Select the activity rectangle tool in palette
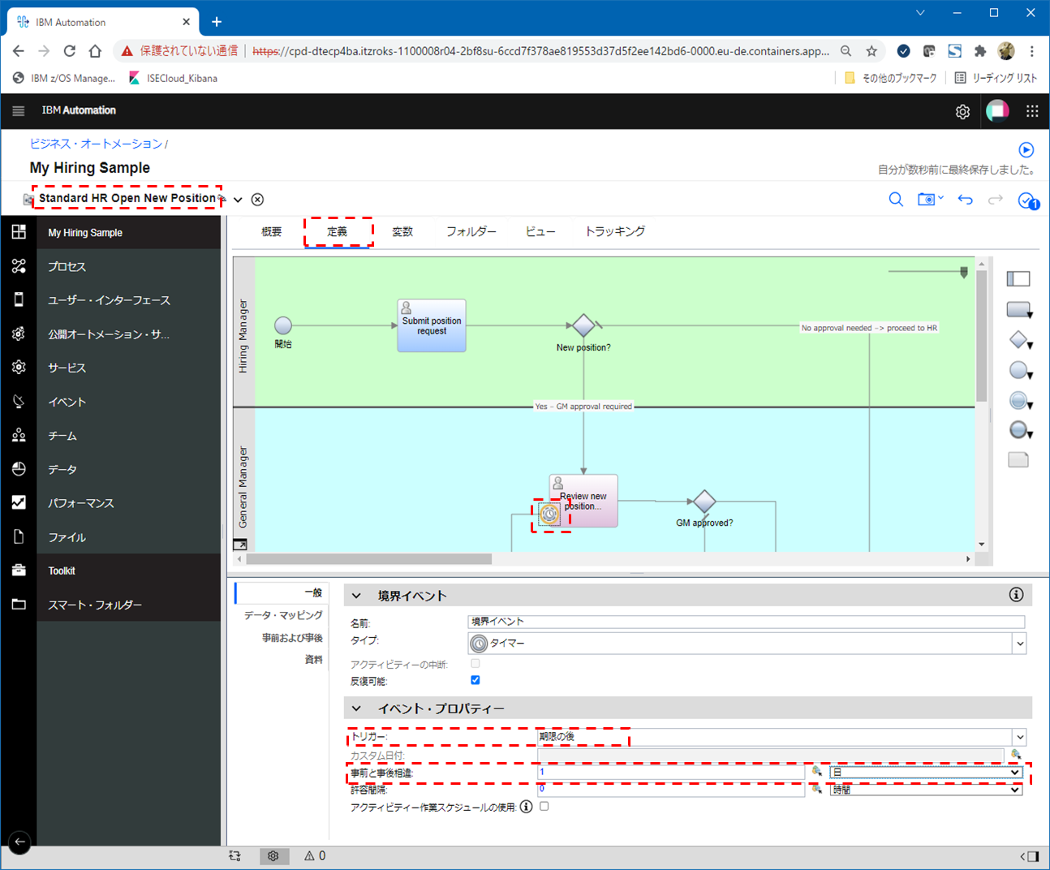The width and height of the screenshot is (1050, 870). (x=1019, y=310)
